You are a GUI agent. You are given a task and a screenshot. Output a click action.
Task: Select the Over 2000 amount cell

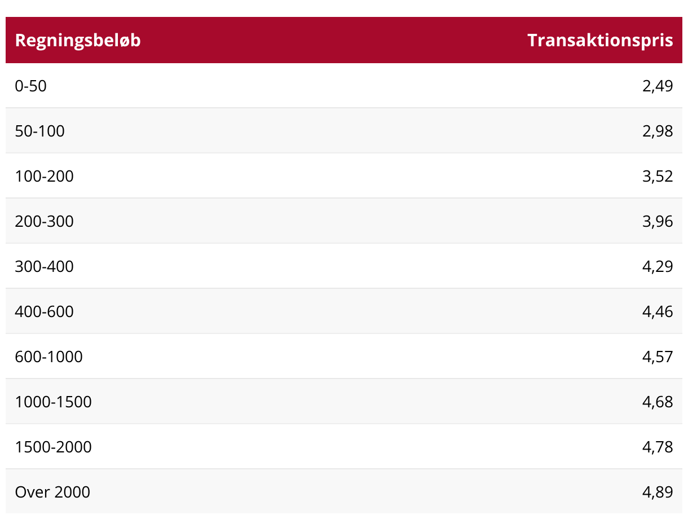pyautogui.click(x=52, y=492)
